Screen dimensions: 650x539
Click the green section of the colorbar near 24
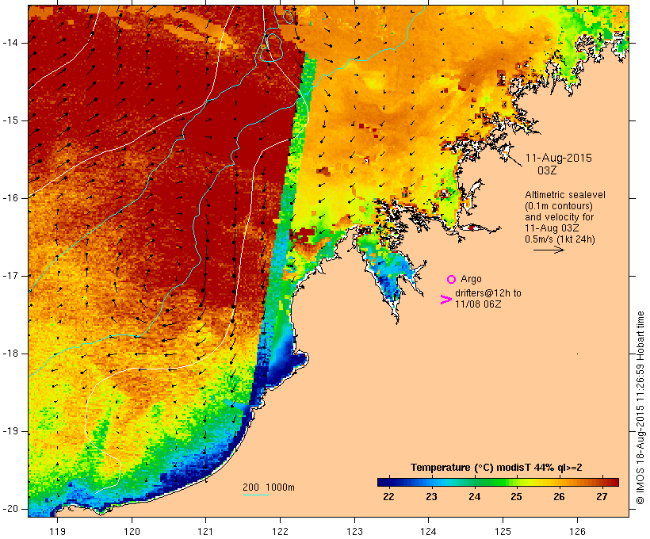[475, 482]
